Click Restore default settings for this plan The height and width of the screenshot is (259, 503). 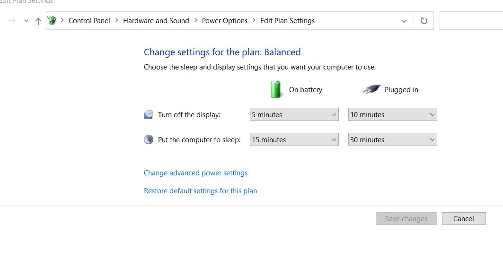pos(201,191)
